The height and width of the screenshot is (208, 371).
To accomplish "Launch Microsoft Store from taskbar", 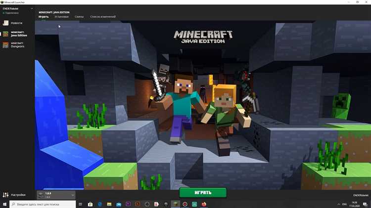I will point(90,204).
